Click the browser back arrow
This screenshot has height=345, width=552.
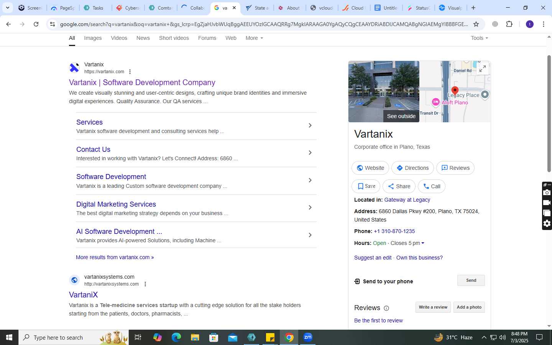[8, 24]
